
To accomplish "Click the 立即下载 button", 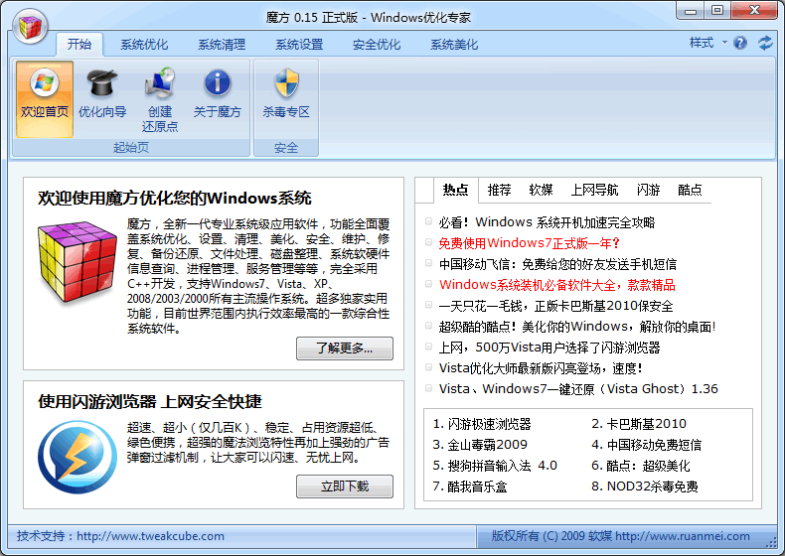I will (x=345, y=486).
